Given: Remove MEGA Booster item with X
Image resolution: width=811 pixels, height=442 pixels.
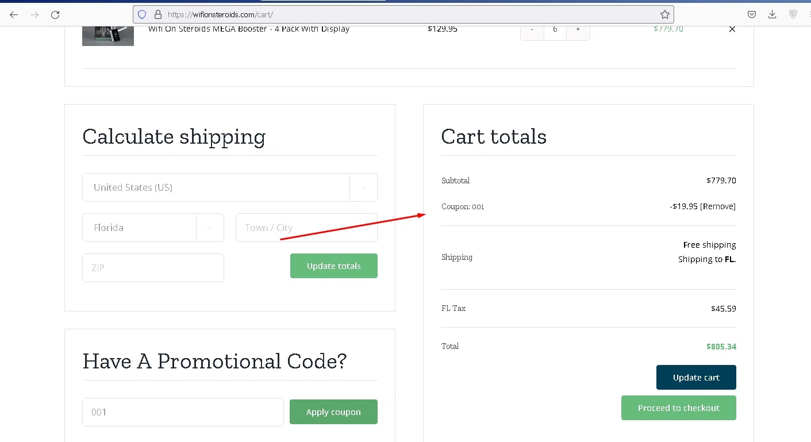Looking at the screenshot, I should pyautogui.click(x=732, y=29).
